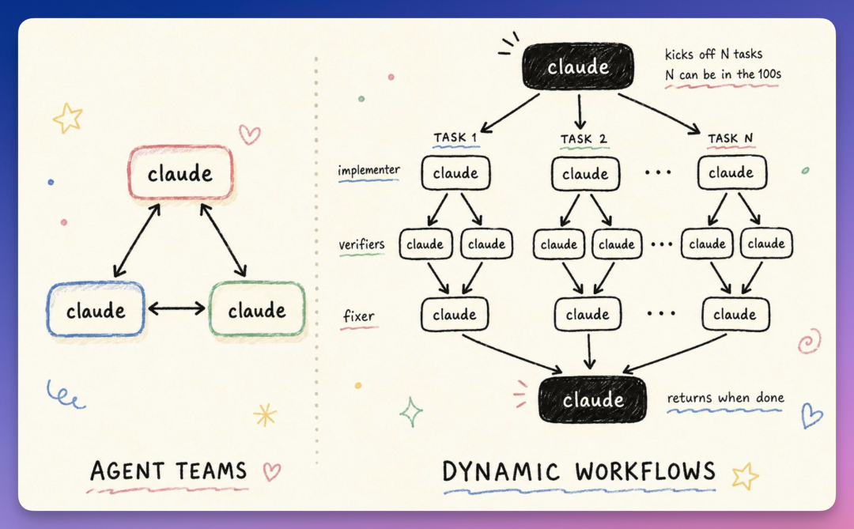Click the 'verifiers' row label
The image size is (854, 529).
pyautogui.click(x=361, y=244)
